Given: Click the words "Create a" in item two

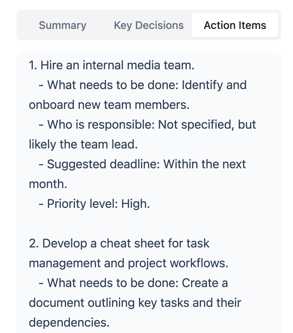Looking at the screenshot, I should click(205, 283).
